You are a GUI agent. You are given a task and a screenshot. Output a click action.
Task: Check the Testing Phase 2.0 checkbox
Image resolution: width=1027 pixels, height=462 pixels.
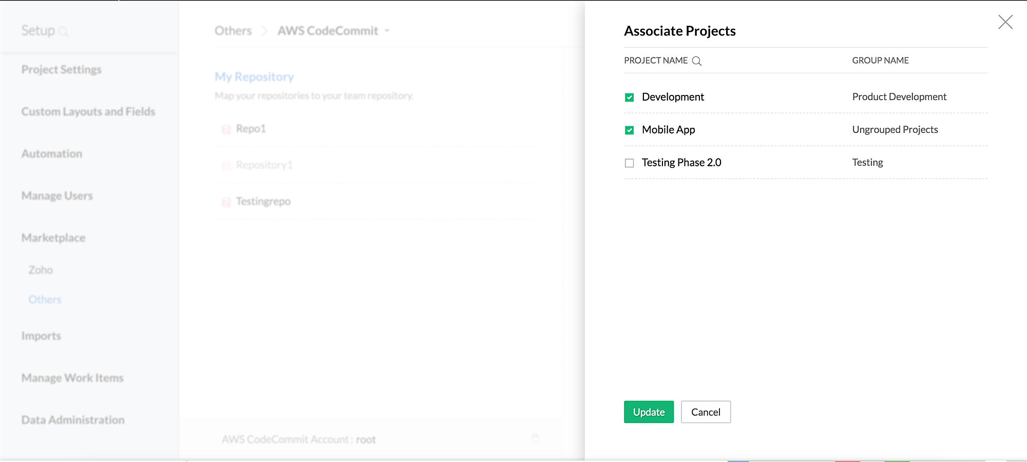pyautogui.click(x=629, y=163)
